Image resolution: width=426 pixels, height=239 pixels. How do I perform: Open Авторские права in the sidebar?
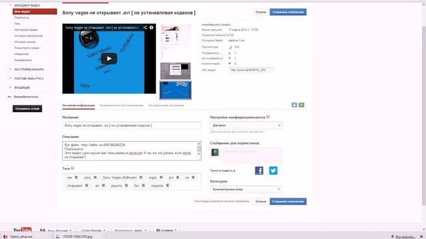click(26, 29)
